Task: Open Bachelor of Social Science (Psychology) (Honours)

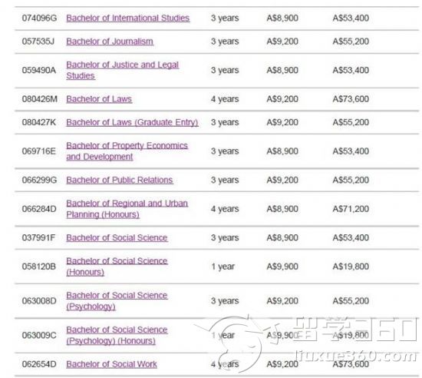Action: pyautogui.click(x=117, y=335)
